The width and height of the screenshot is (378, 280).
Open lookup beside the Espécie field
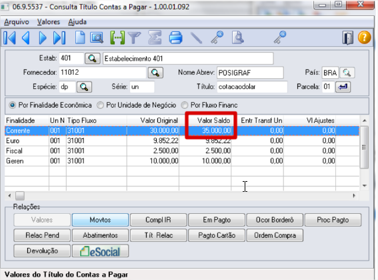tap(84, 87)
